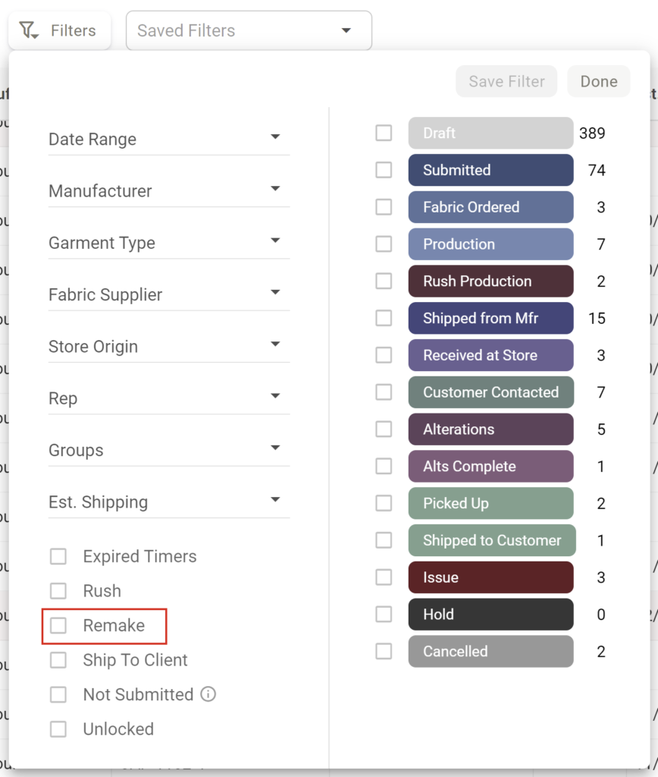The image size is (658, 777).
Task: Expand the Est. Shipping dropdown
Action: click(x=169, y=502)
